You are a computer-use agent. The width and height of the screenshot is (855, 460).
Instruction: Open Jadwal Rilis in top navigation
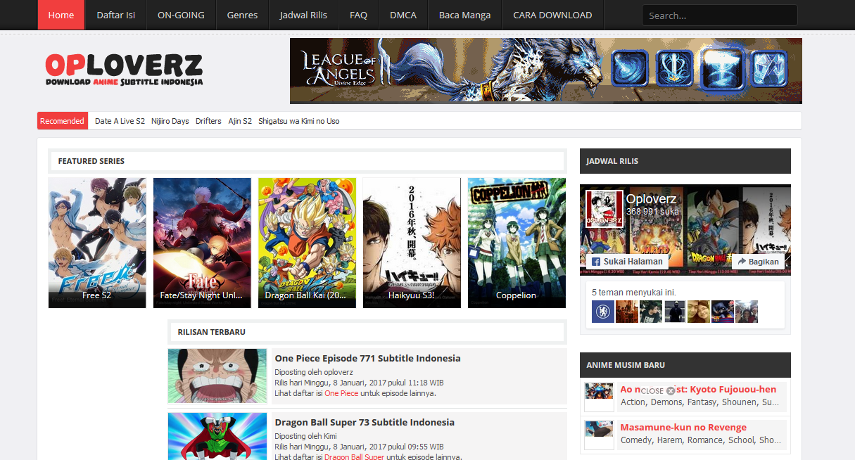[x=303, y=15]
